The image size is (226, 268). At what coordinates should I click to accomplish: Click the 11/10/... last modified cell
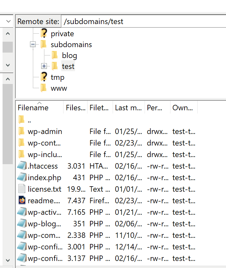pos(129,235)
